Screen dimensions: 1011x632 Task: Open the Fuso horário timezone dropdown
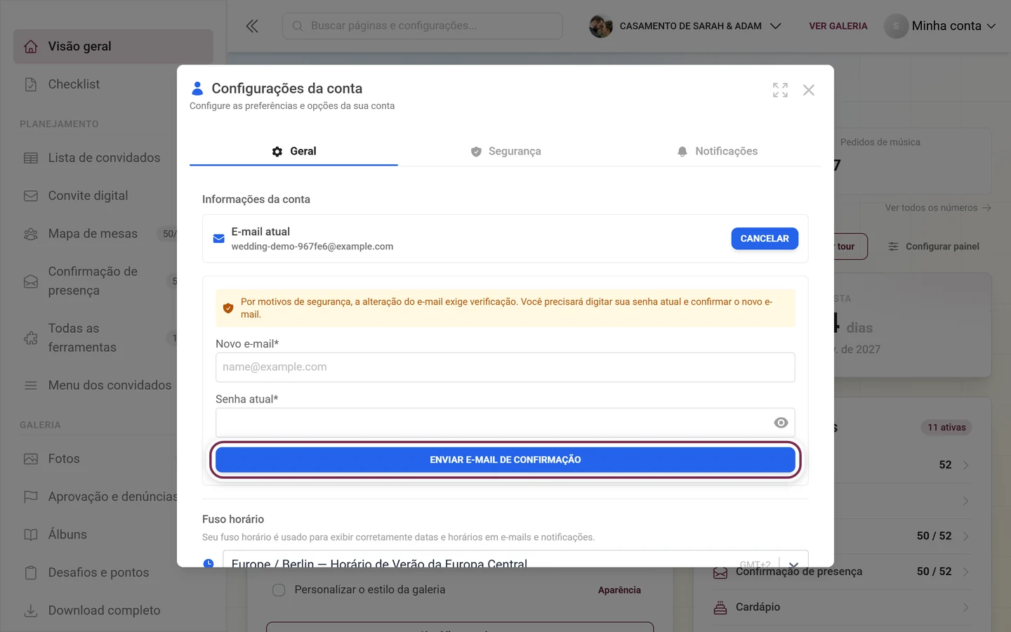click(515, 559)
